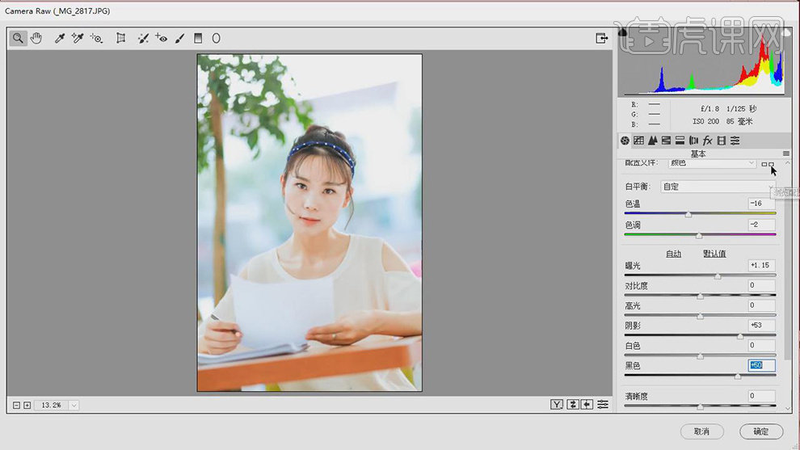The height and width of the screenshot is (450, 800).
Task: Click the Tint value field
Action: (762, 225)
